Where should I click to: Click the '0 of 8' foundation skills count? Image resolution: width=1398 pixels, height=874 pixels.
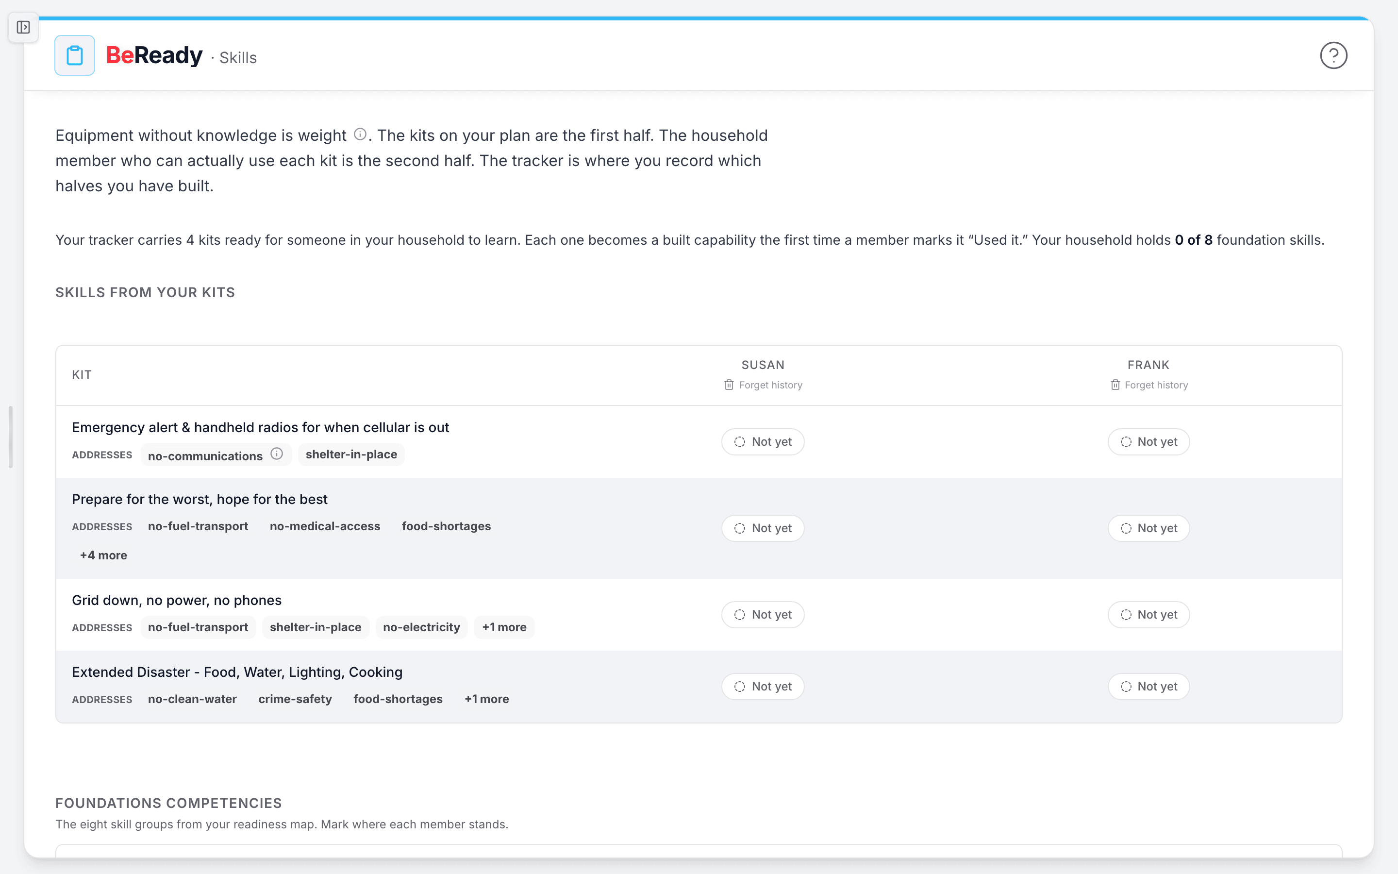point(1194,240)
